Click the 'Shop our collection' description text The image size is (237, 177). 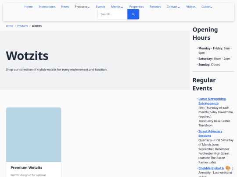pyautogui.click(x=57, y=69)
